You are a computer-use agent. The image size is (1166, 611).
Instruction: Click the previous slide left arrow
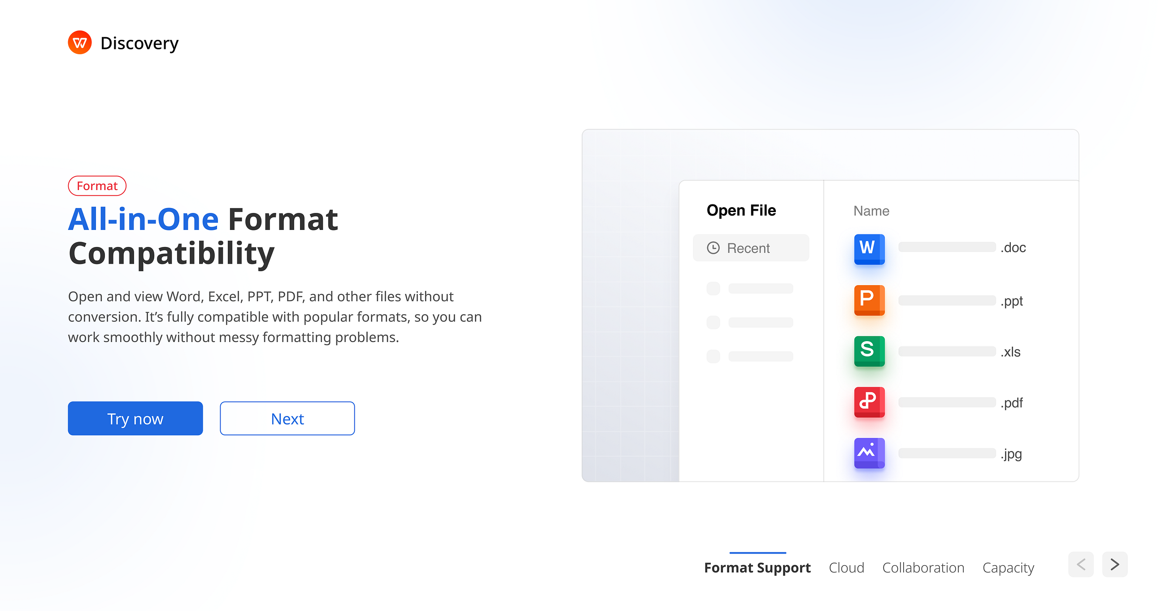pyautogui.click(x=1081, y=564)
